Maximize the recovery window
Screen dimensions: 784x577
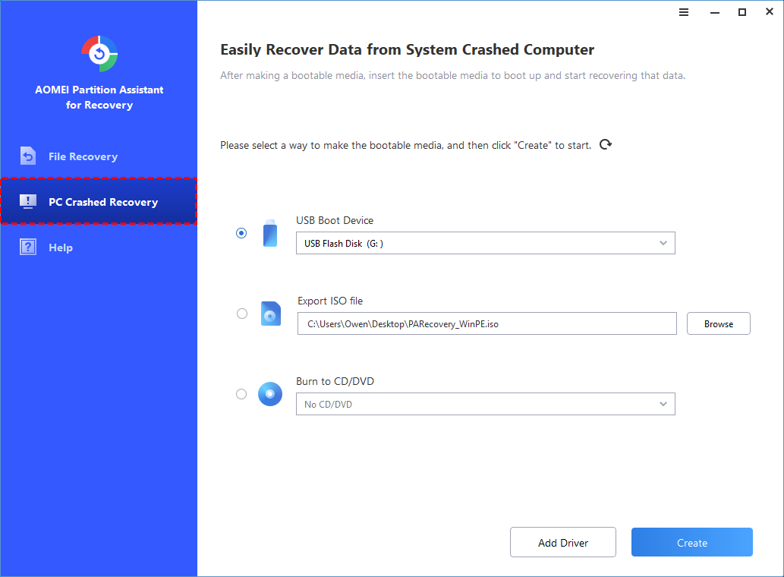742,12
